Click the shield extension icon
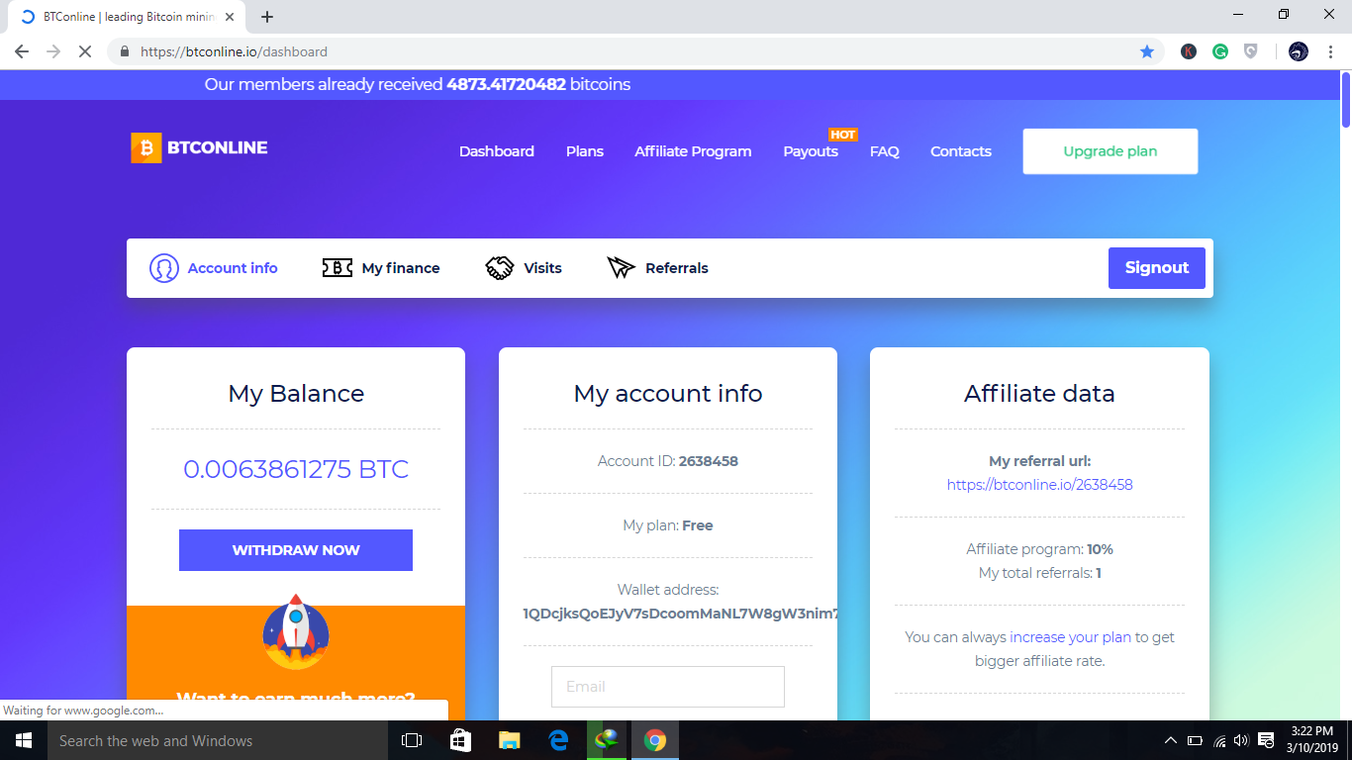1352x760 pixels. pyautogui.click(x=1251, y=50)
